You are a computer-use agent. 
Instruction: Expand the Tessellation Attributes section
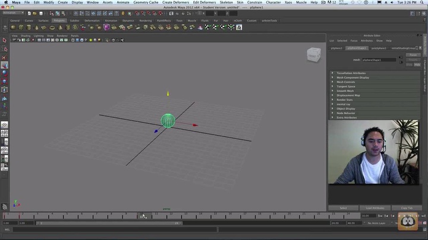click(351, 73)
